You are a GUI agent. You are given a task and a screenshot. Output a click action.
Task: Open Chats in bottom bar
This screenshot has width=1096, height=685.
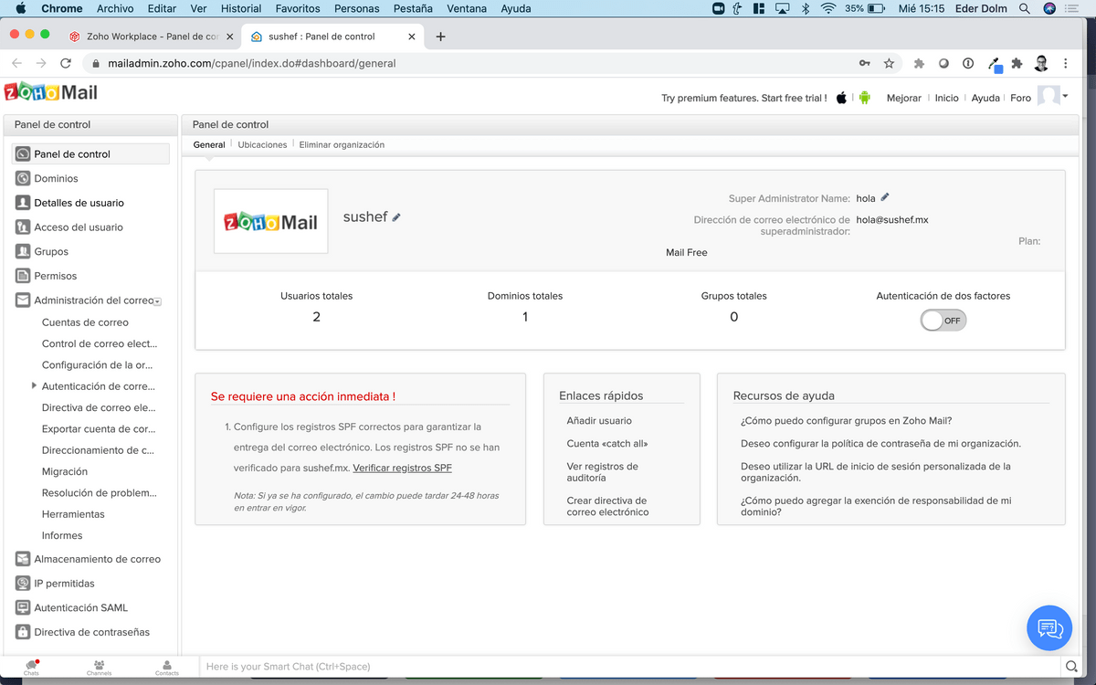pyautogui.click(x=32, y=668)
